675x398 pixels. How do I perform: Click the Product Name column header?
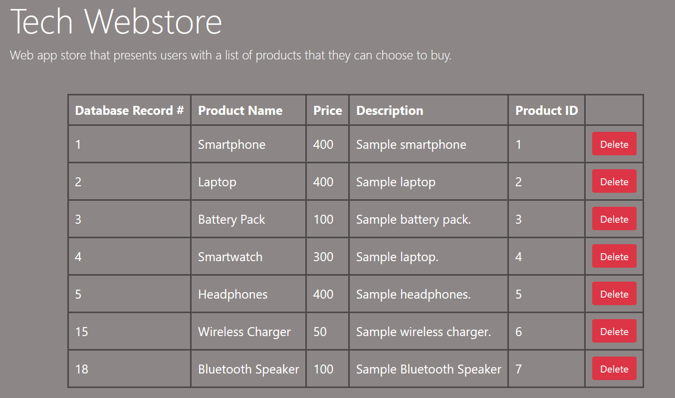[240, 110]
